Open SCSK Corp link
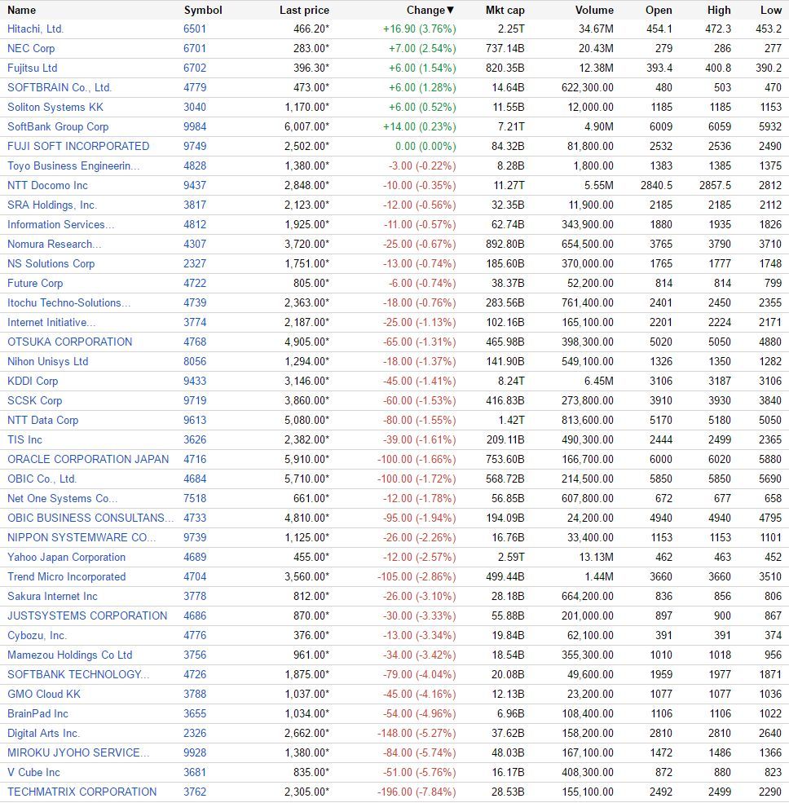Viewport: 789px width, 803px height. coord(34,400)
